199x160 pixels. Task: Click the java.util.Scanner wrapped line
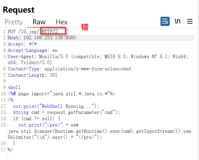[x=99, y=131]
